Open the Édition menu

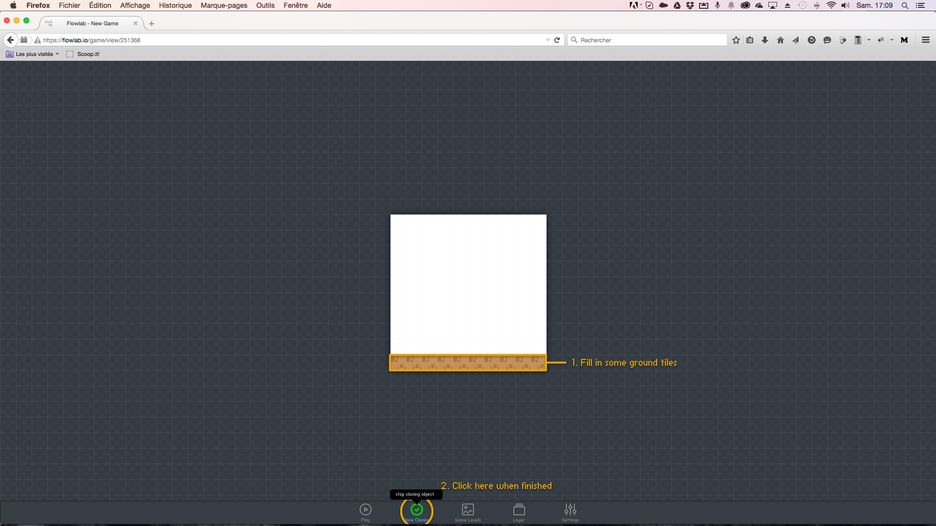click(x=100, y=5)
